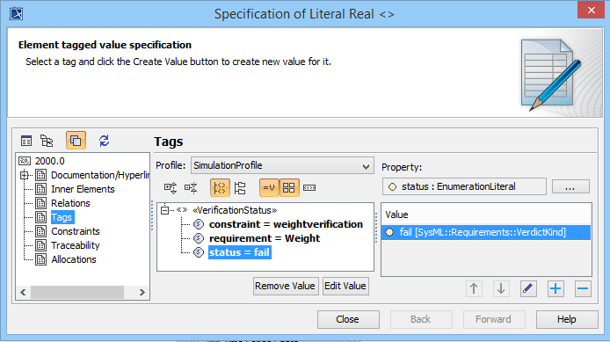Switch to the tree view icon in the left panel
Image resolution: width=610 pixels, height=342 pixels.
click(x=47, y=141)
